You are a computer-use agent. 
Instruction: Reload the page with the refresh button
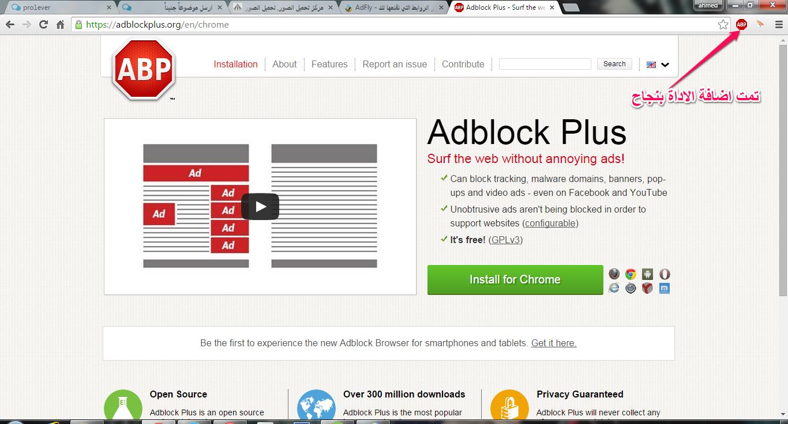(x=43, y=24)
